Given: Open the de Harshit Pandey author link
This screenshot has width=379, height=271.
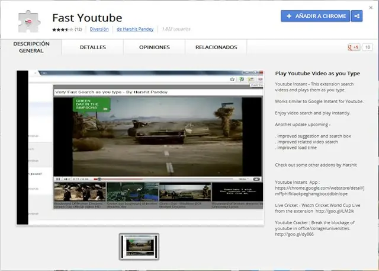Looking at the screenshot, I should 135,29.
